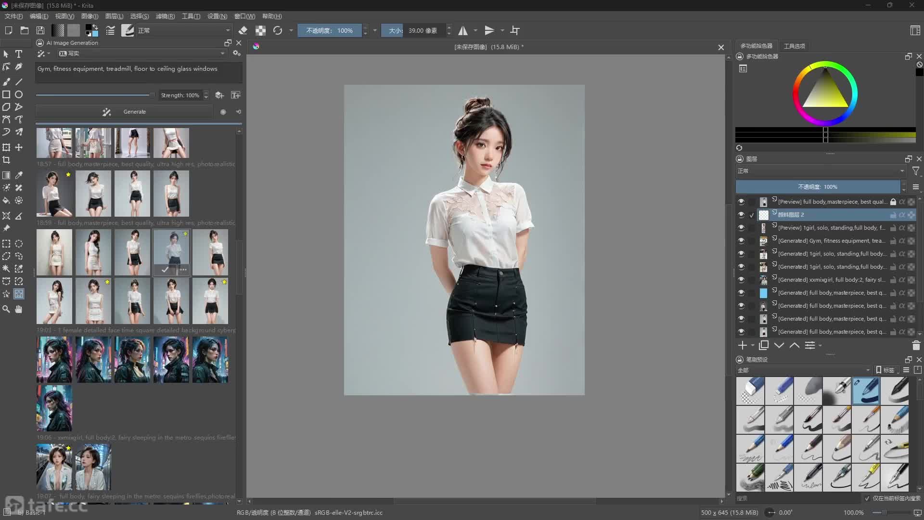924x520 pixels.
Task: Select the Pan hand tool
Action: (19, 309)
